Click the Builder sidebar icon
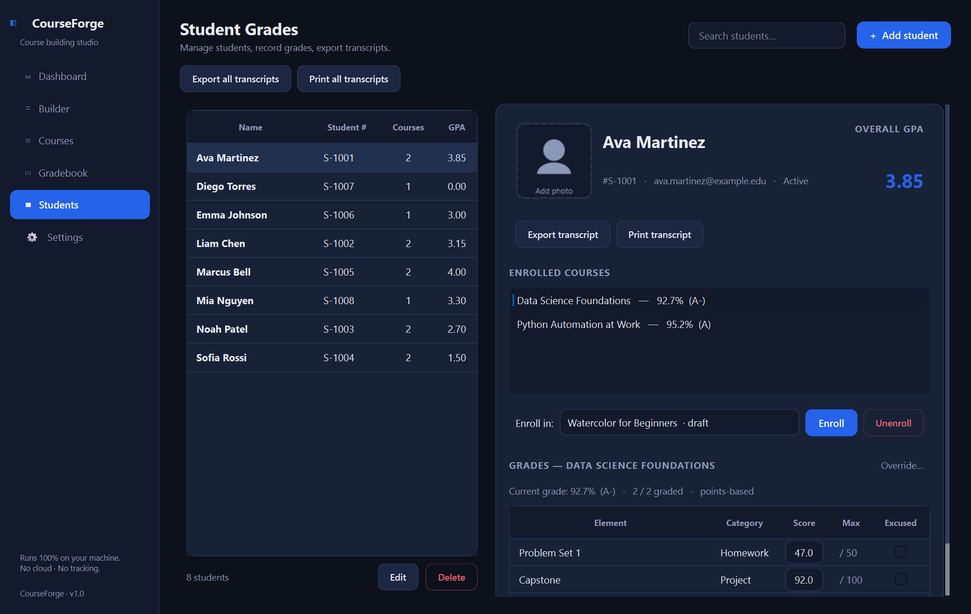Viewport: 971px width, 614px height. click(x=28, y=109)
